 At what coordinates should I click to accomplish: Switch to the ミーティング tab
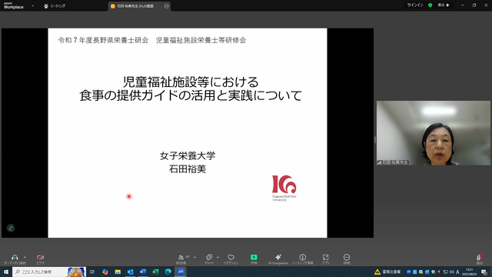click(55, 6)
